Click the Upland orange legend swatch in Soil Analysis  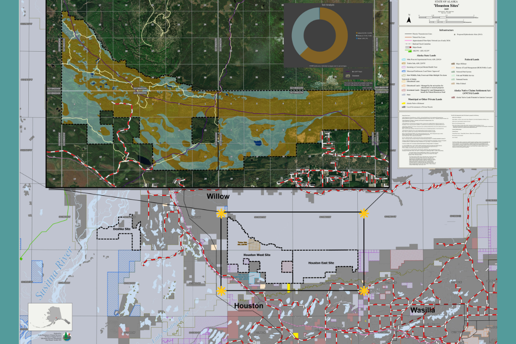coord(357,33)
